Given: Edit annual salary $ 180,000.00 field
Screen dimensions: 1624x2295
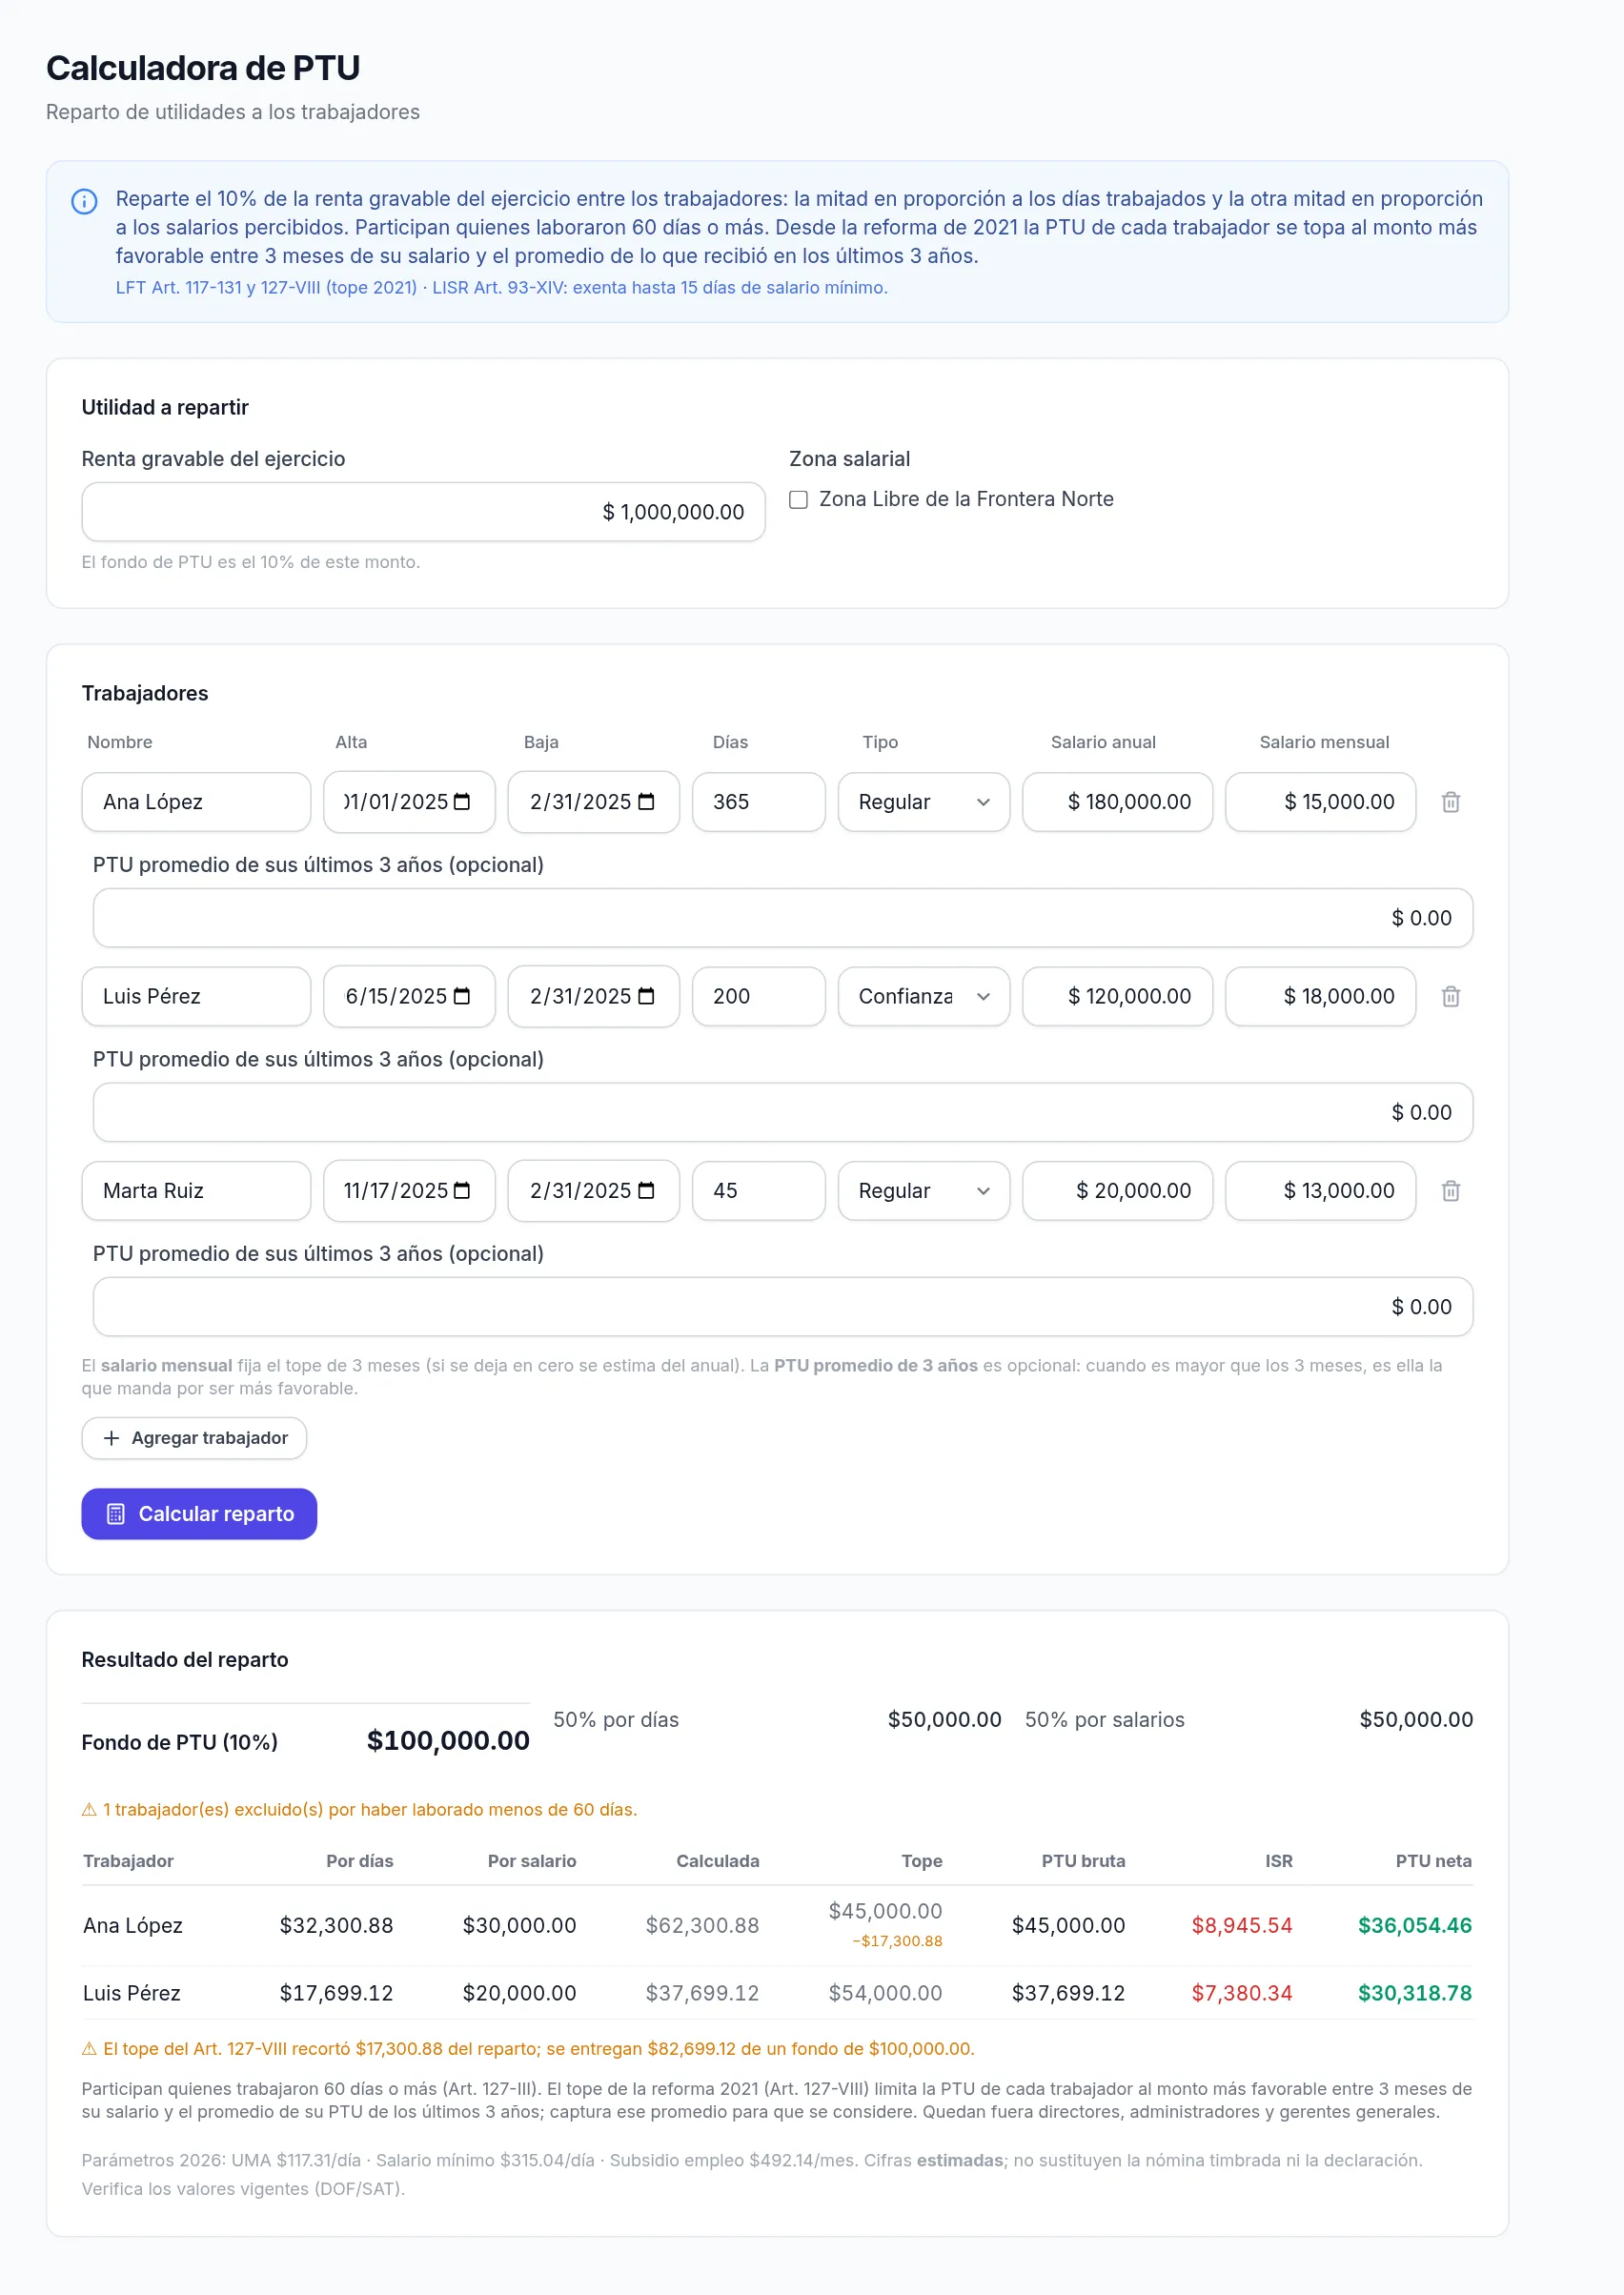Looking at the screenshot, I should click(1117, 802).
